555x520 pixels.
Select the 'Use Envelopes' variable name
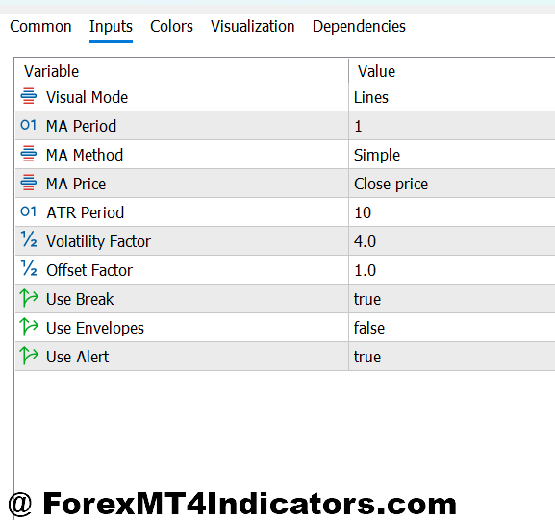[95, 329]
